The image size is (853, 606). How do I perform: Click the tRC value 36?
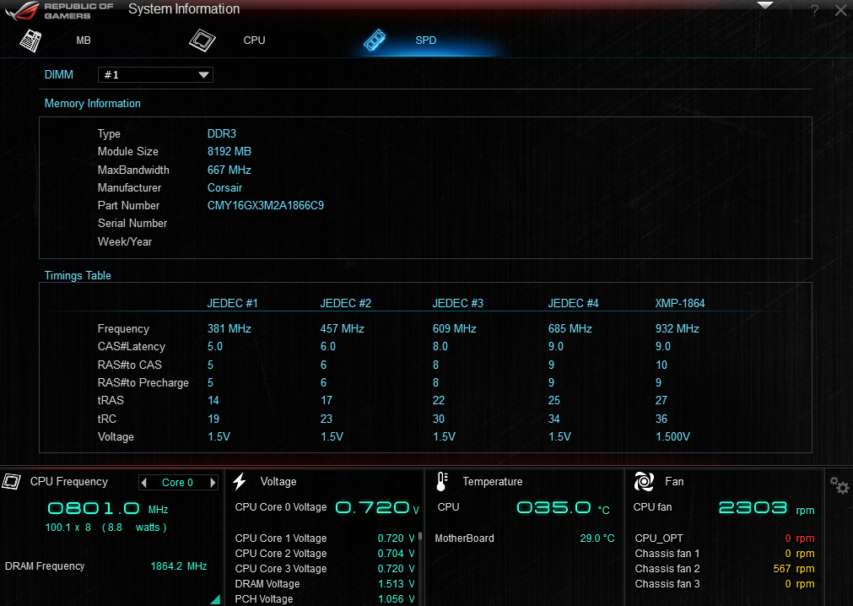(x=661, y=419)
